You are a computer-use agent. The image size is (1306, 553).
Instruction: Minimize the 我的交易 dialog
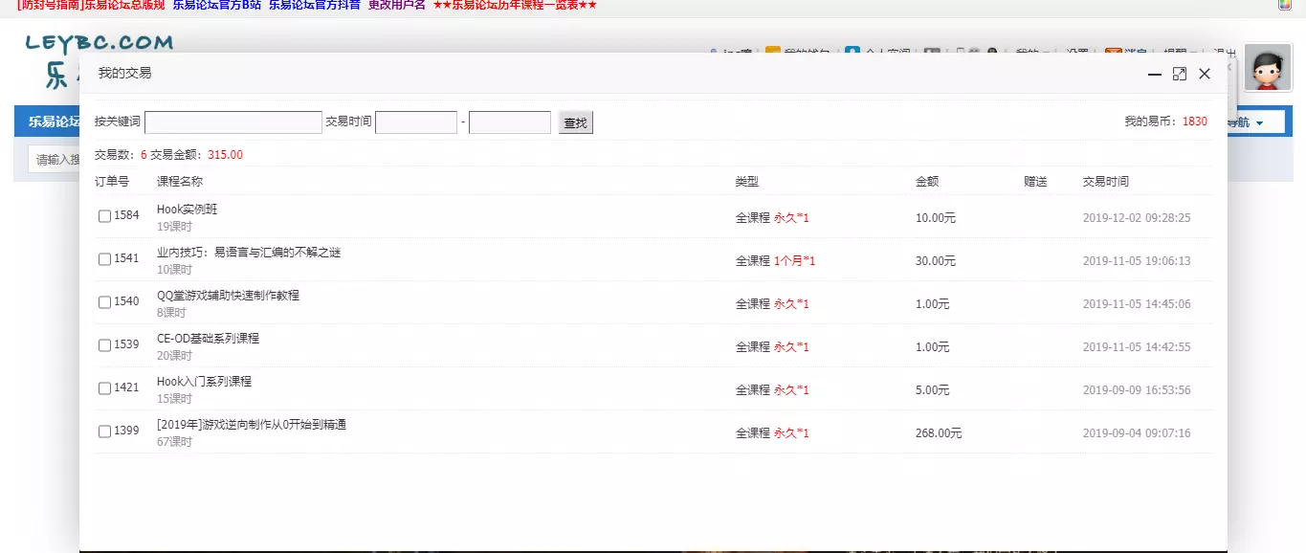[x=1155, y=74]
